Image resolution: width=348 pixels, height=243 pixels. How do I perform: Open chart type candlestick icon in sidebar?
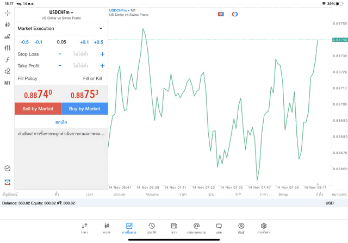pos(7,24)
